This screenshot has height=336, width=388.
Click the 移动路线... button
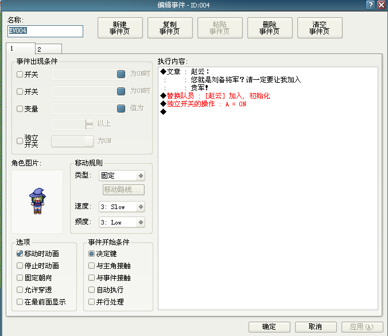(123, 190)
